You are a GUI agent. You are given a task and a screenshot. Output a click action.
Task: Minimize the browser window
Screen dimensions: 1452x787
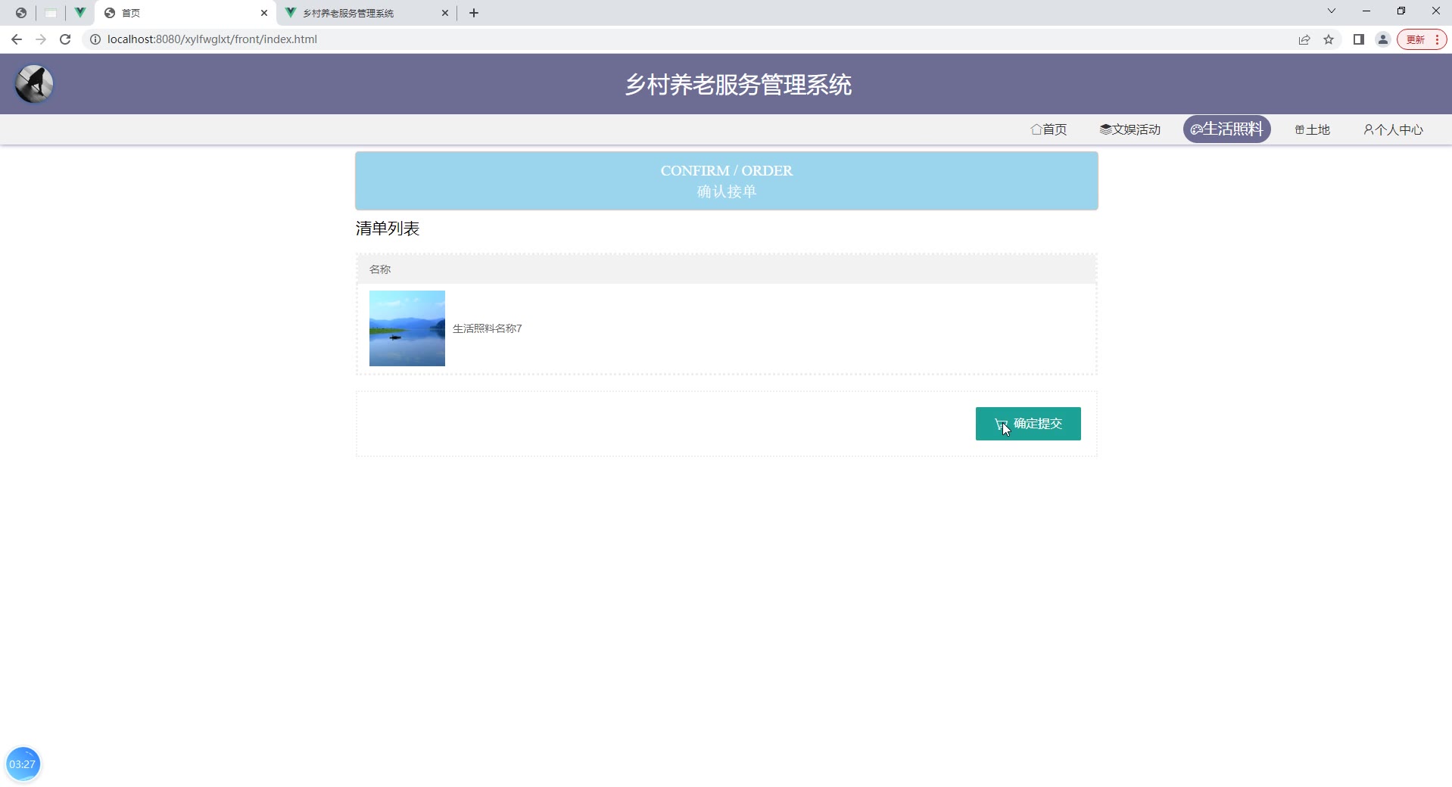[x=1366, y=11]
